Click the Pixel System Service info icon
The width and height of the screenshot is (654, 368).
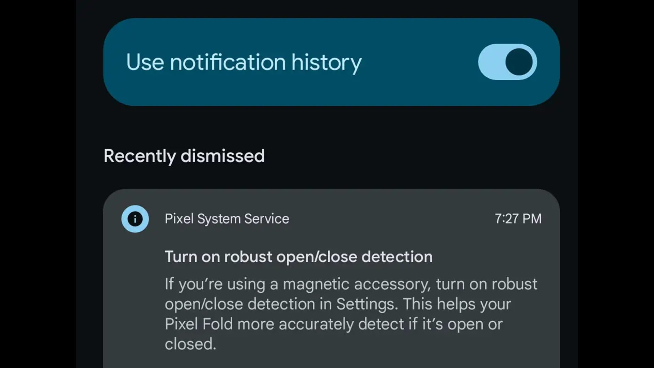click(135, 219)
